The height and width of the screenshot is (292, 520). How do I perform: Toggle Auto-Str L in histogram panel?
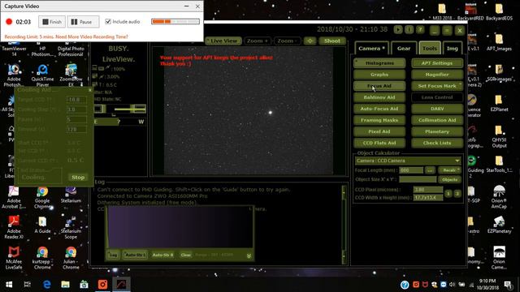136,255
